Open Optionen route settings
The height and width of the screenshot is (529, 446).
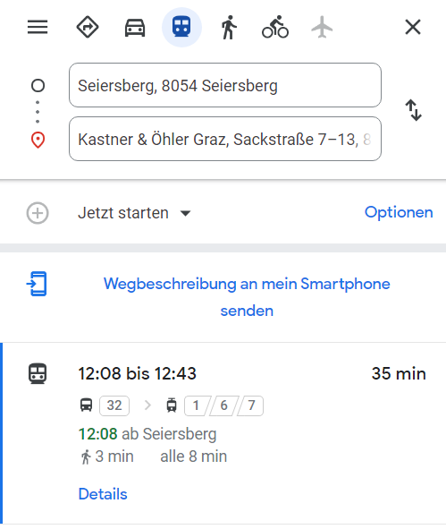click(399, 212)
